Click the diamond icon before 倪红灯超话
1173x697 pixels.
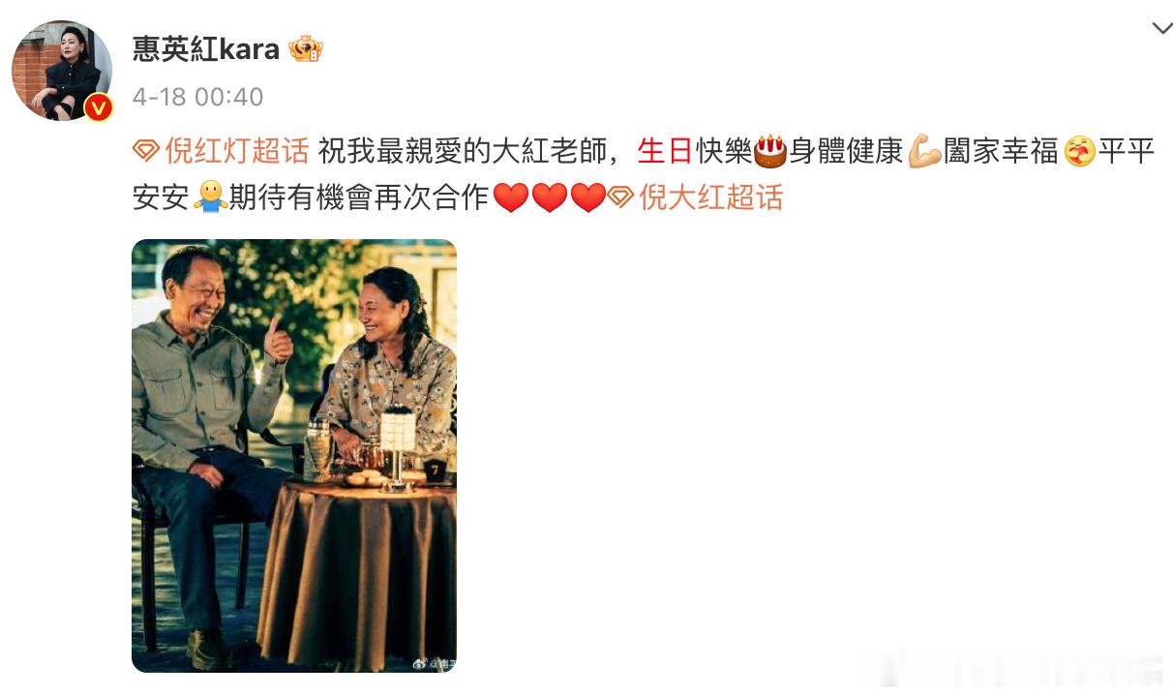(145, 152)
